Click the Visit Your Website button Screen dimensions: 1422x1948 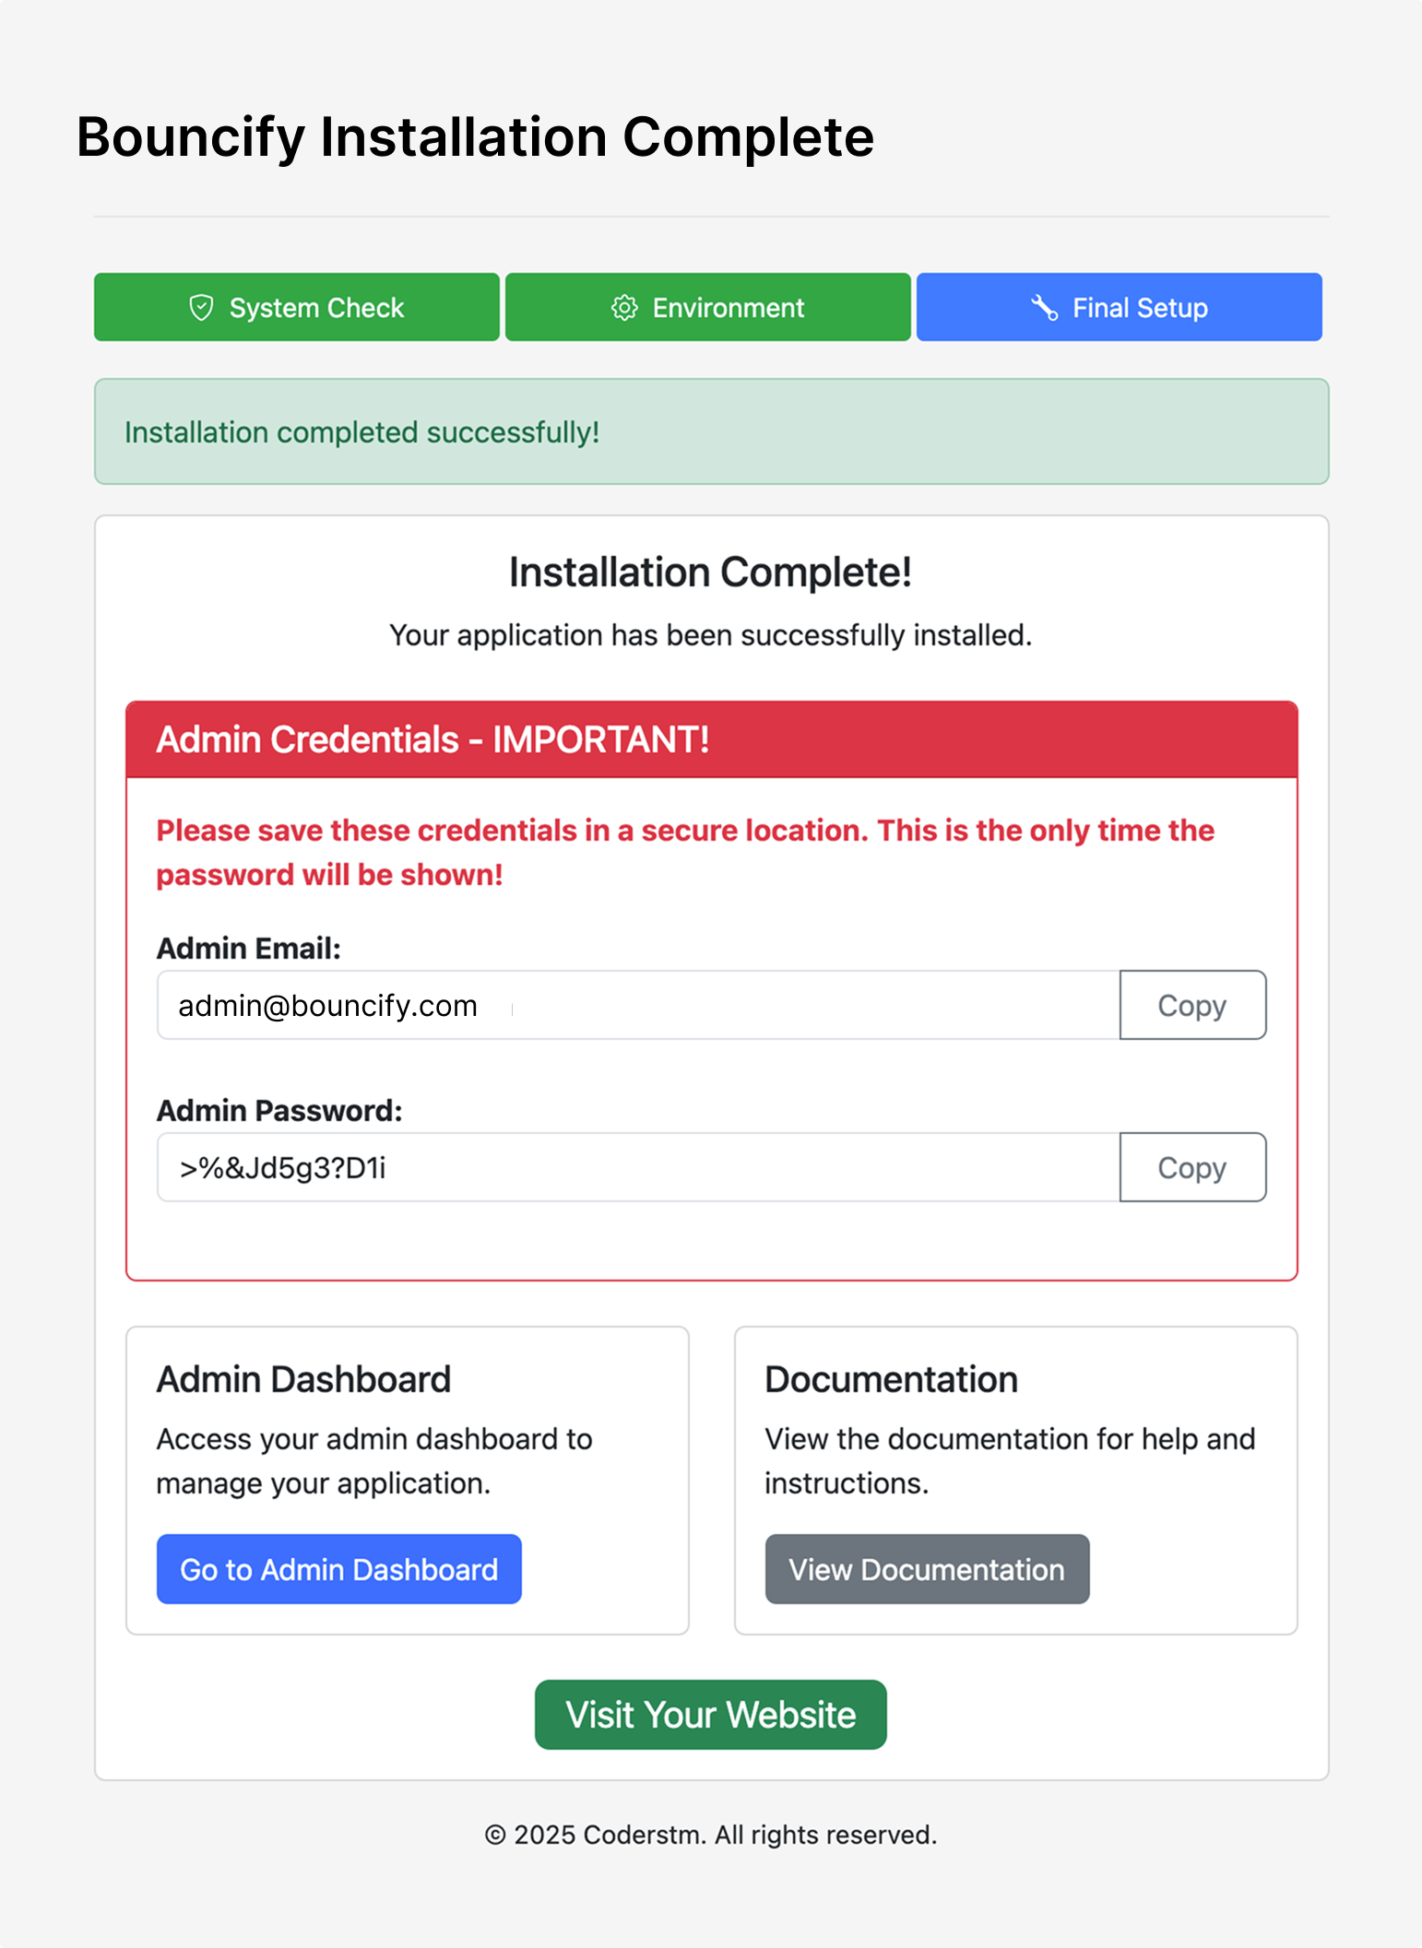710,1715
